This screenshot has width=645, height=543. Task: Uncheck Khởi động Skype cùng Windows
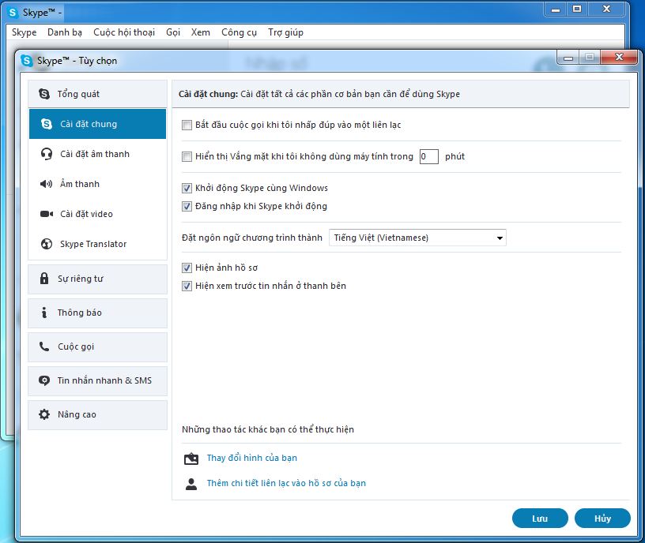(187, 188)
